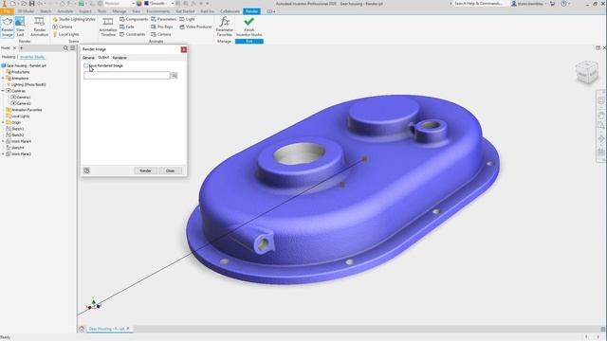Screen dimensions: 607x341
Task: Open the browser panel hamburger menu
Action: [x=72, y=48]
